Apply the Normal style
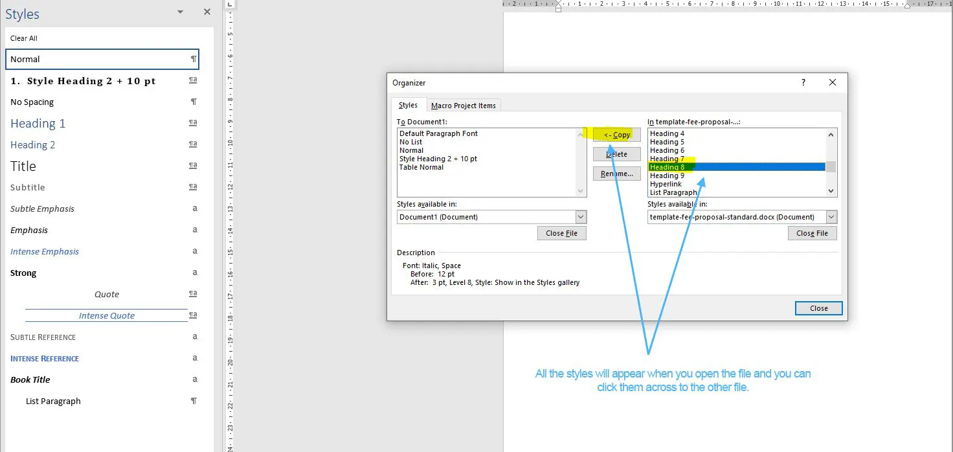Viewport: 953px width, 452px height. [102, 59]
